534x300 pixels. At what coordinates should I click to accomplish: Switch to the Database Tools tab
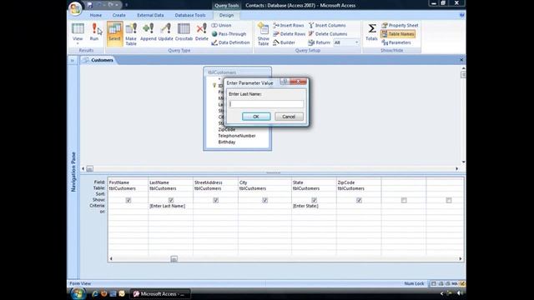pyautogui.click(x=190, y=15)
